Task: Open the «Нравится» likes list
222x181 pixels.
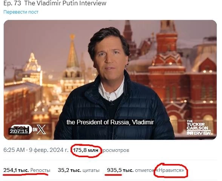Action: [x=170, y=170]
